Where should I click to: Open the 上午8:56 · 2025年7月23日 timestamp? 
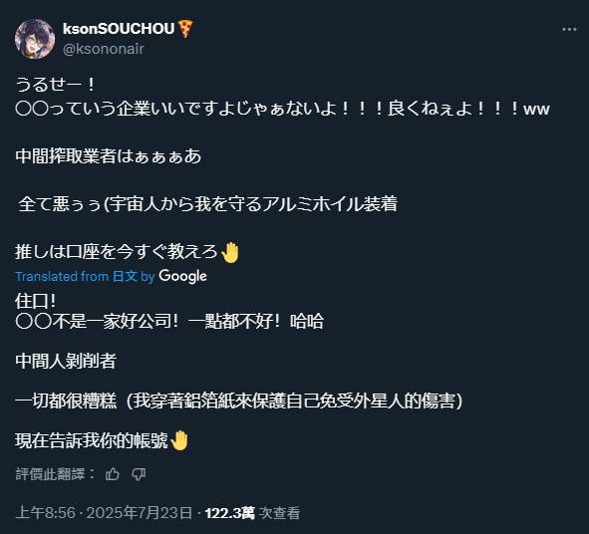point(104,513)
